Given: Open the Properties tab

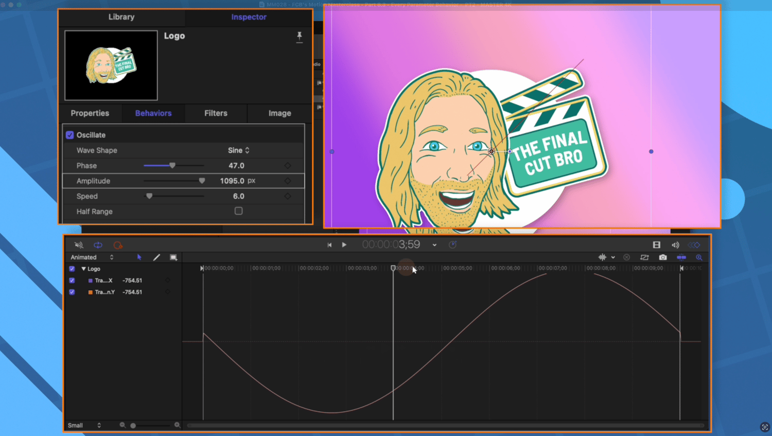Looking at the screenshot, I should pos(90,113).
